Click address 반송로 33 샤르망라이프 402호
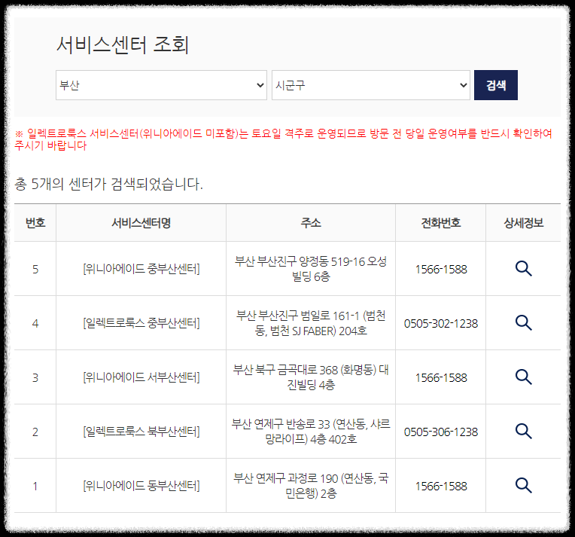 tap(311, 432)
